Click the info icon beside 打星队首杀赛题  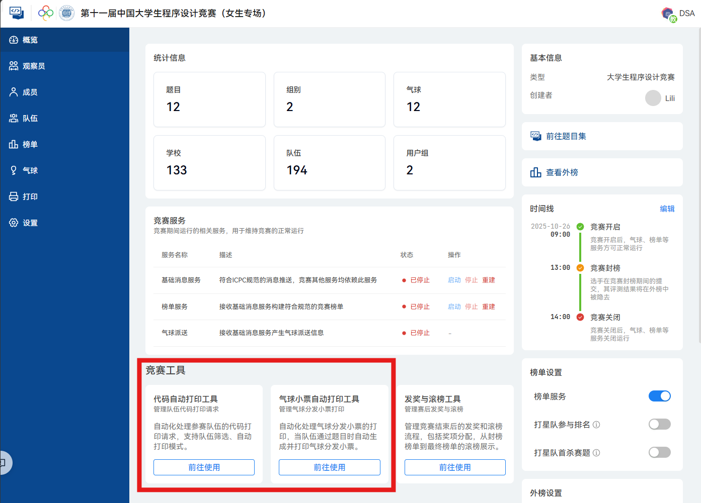pyautogui.click(x=596, y=453)
